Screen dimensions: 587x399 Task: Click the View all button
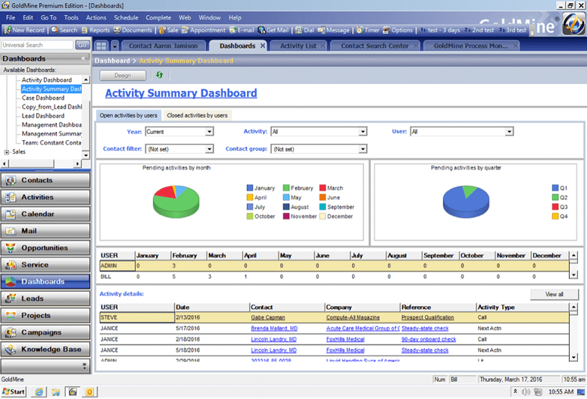[554, 294]
